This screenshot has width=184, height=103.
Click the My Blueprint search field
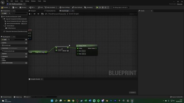click(16, 39)
